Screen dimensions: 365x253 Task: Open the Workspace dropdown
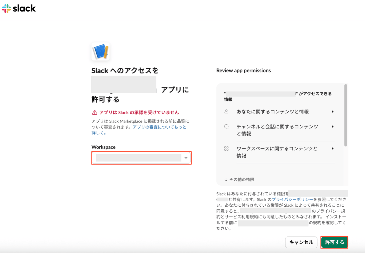[x=141, y=158]
